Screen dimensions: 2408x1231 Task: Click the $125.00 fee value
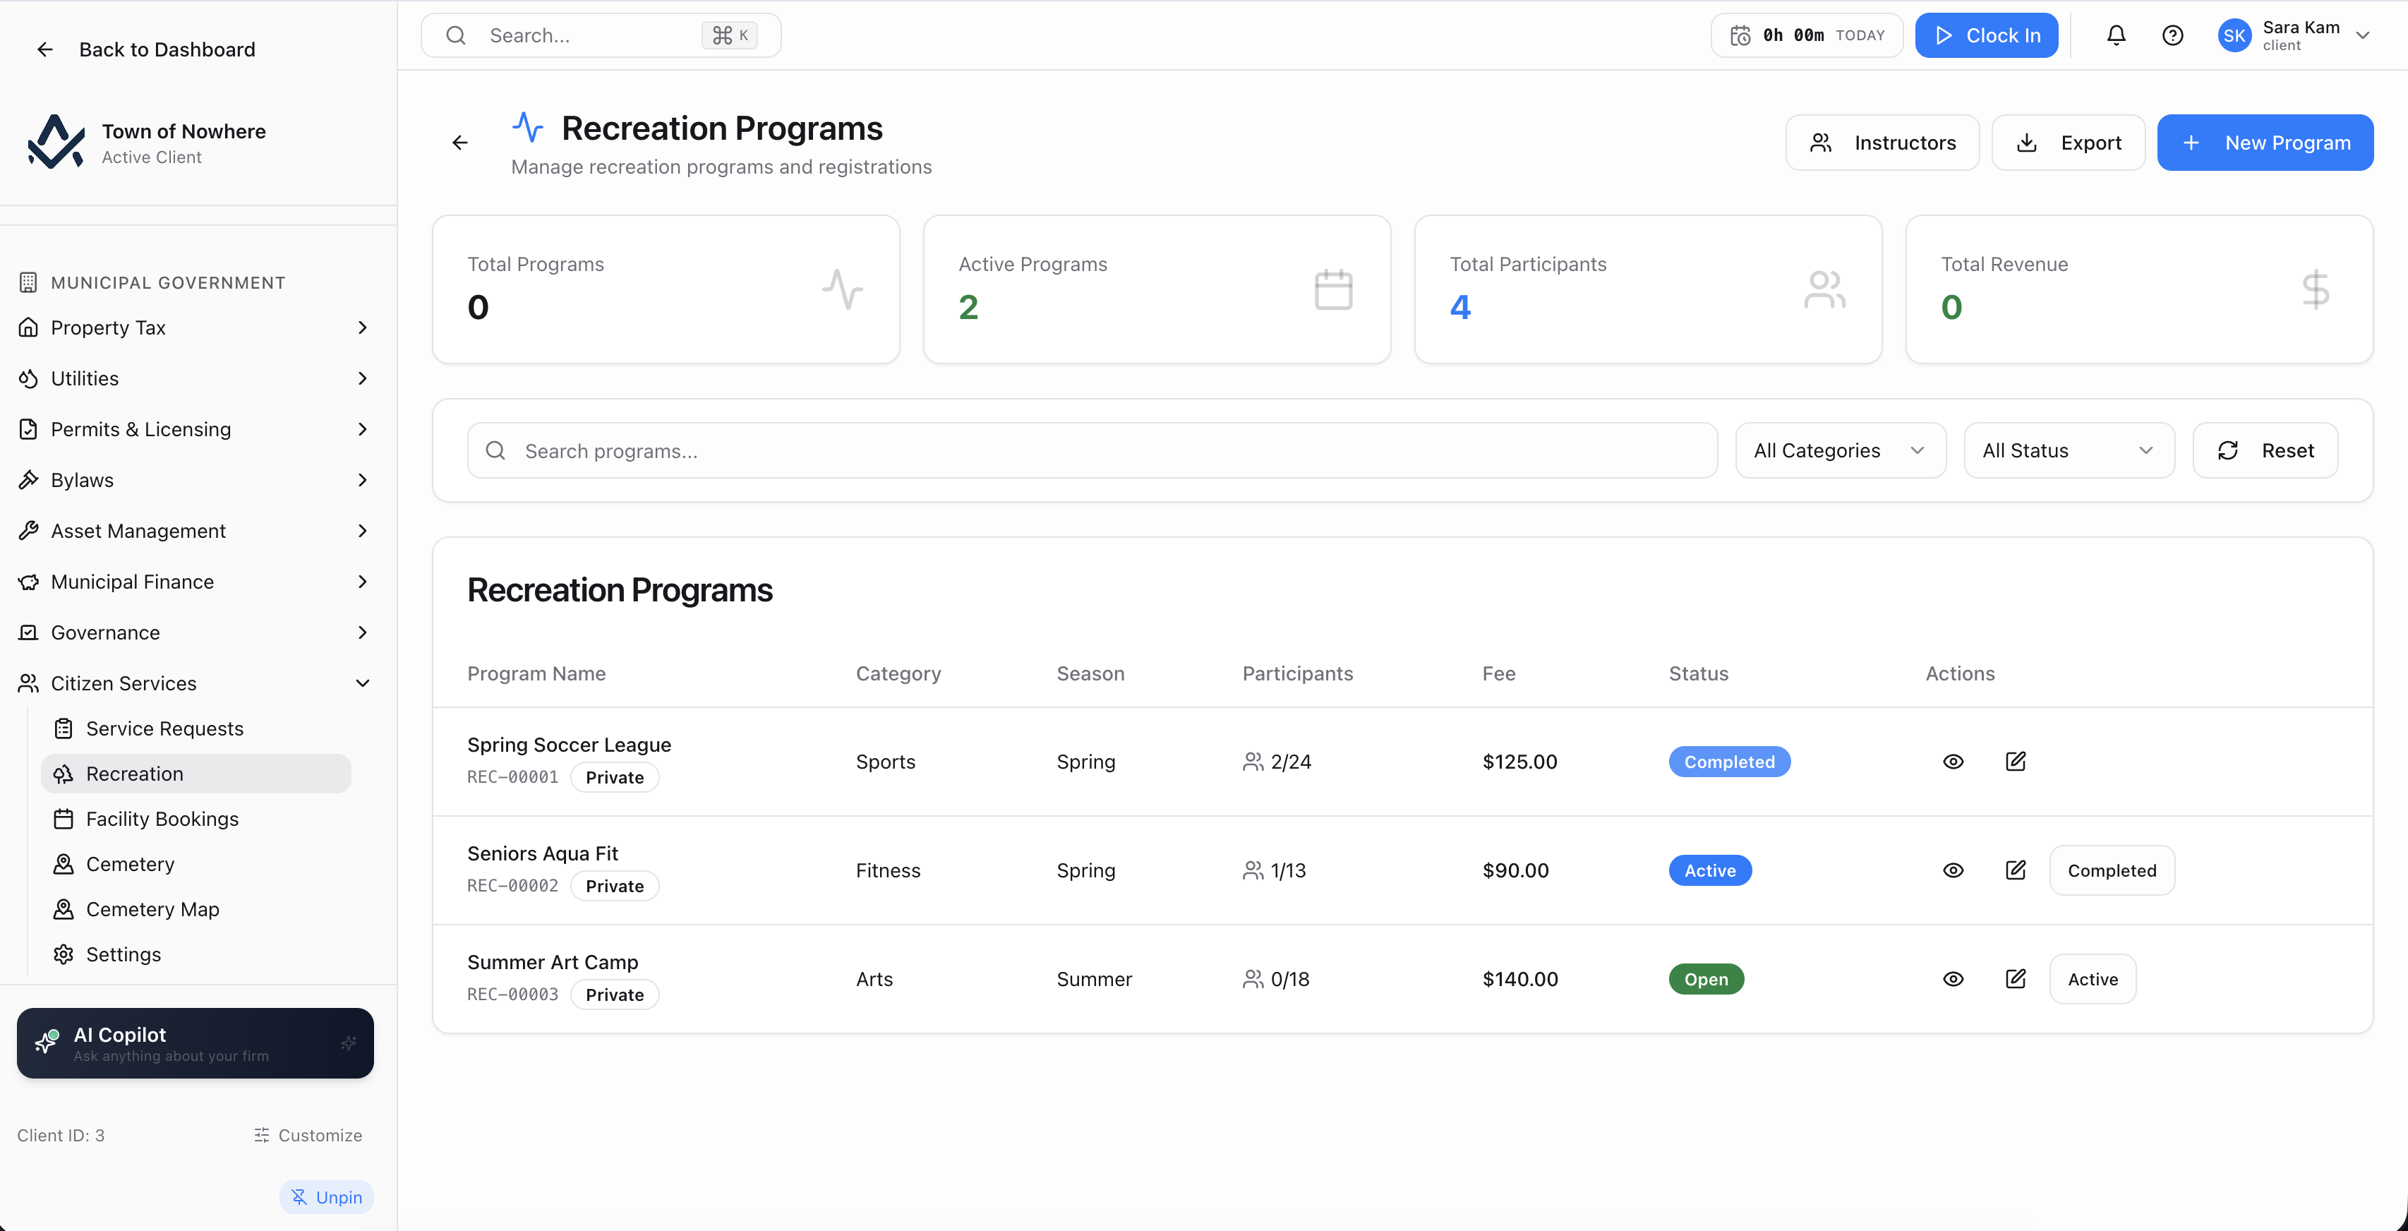click(x=1520, y=762)
